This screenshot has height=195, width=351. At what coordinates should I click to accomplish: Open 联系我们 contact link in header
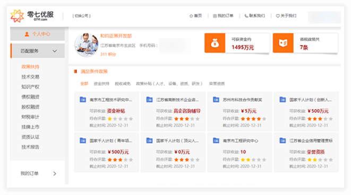click(254, 16)
